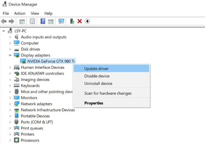Click the Computer category monitor icon
This screenshot has height=144, width=205.
[x=16, y=43]
